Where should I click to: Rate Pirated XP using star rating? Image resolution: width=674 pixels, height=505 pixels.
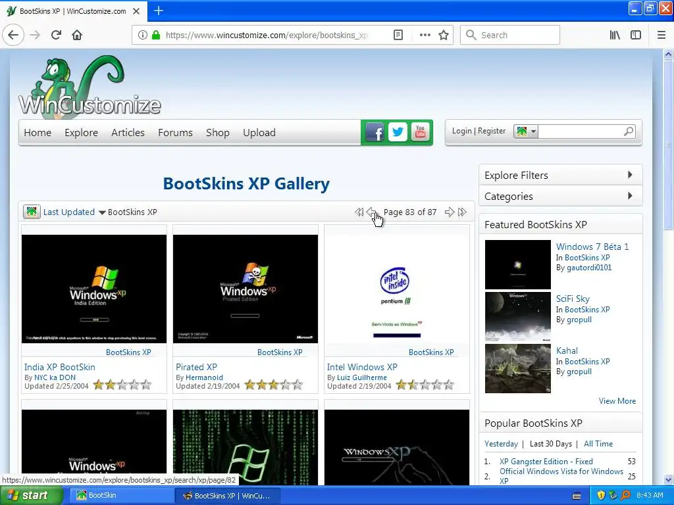coord(273,385)
